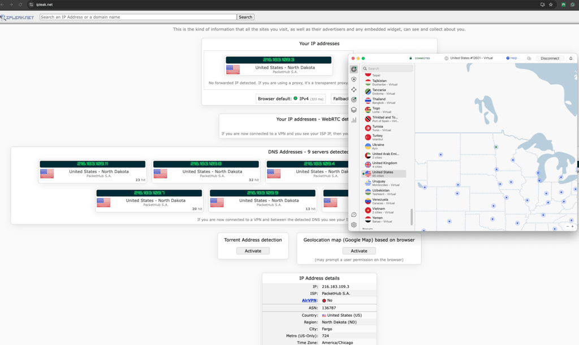Click the Disconnect button in NordVPN
This screenshot has height=345, width=579.
(550, 58)
